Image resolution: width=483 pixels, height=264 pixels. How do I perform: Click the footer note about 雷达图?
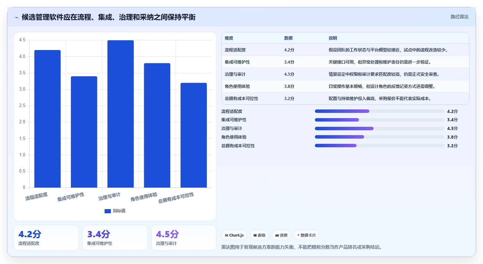[x=302, y=247]
